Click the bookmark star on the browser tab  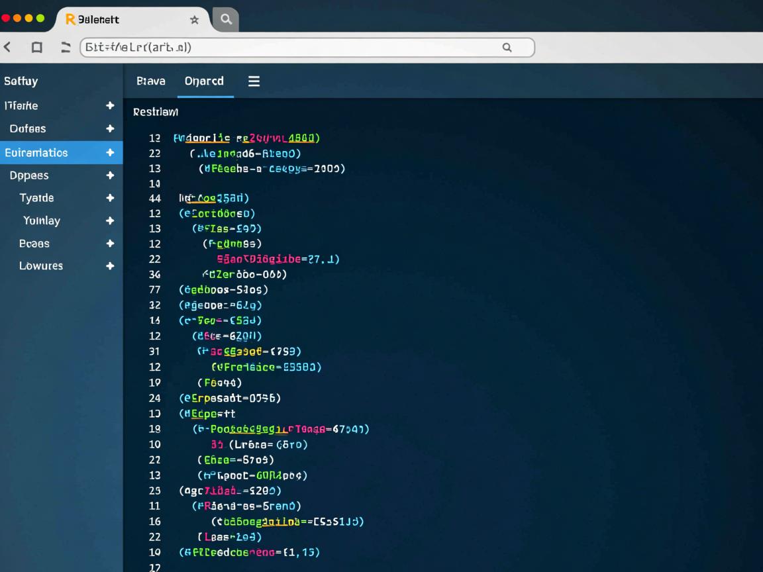click(194, 20)
